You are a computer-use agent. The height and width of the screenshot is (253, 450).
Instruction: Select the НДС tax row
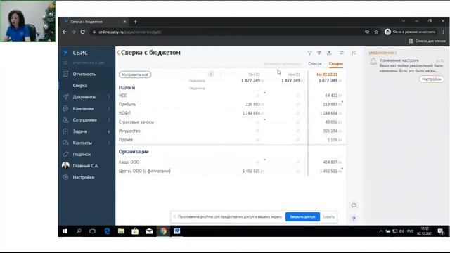point(231,96)
